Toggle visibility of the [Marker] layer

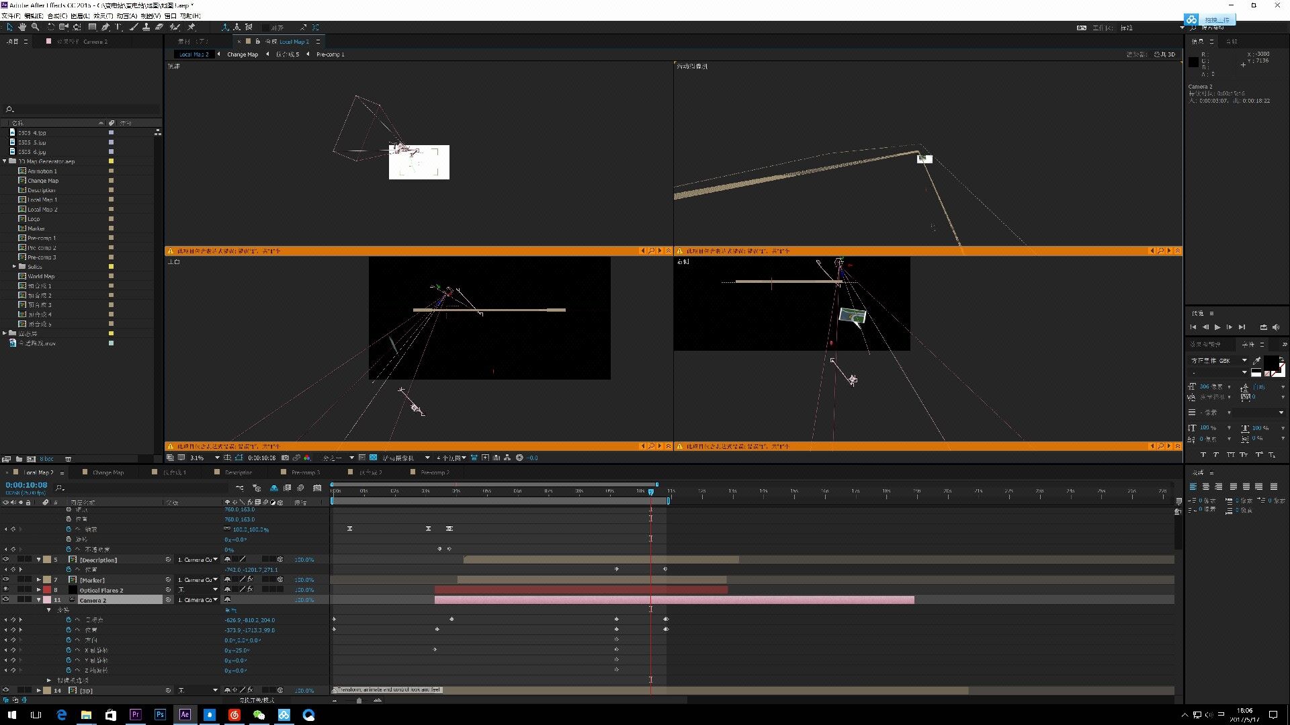pos(6,580)
